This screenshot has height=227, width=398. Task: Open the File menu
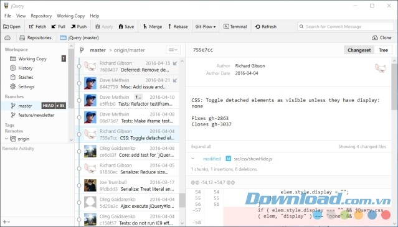pyautogui.click(x=7, y=16)
